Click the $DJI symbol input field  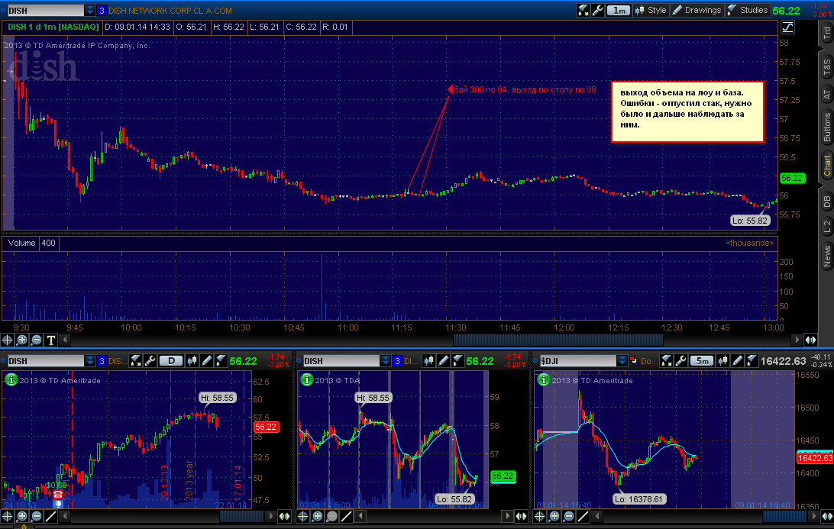[x=577, y=361]
